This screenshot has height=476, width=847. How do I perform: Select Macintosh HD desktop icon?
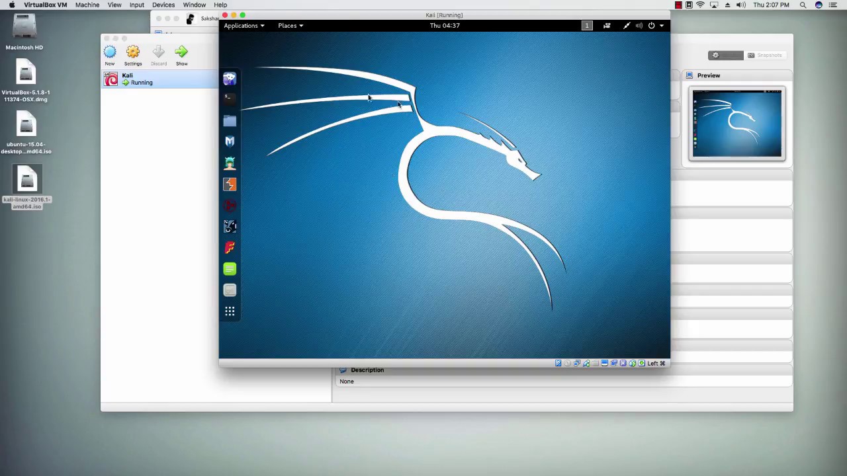24,32
